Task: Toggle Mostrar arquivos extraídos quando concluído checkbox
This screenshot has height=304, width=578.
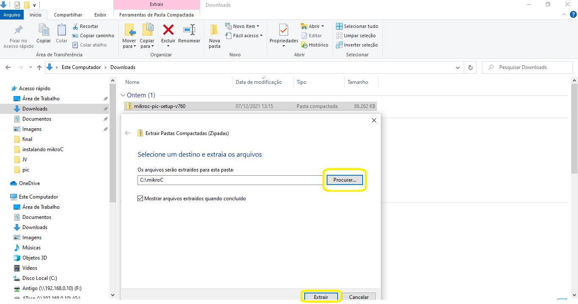Action: click(140, 198)
